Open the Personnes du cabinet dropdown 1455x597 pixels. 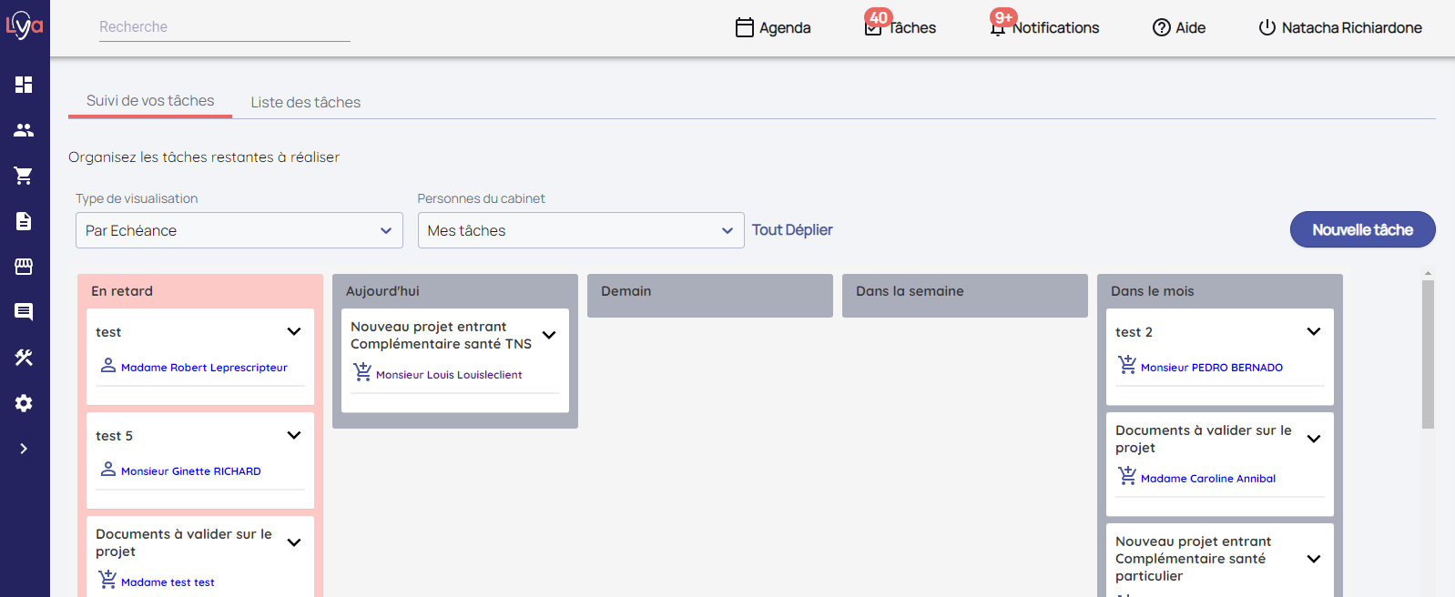pos(580,230)
